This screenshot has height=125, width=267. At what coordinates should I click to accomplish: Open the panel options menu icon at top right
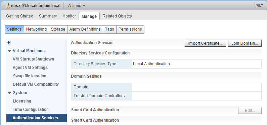pyautogui.click(x=260, y=6)
